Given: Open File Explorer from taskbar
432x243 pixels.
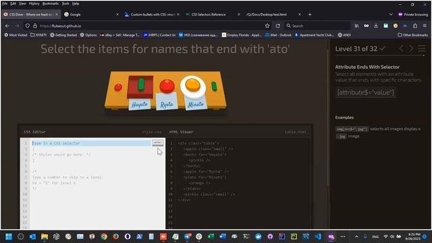Looking at the screenshot, I should tap(45, 236).
